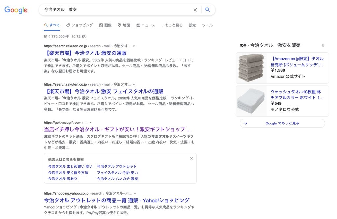Expand dropdown arrow beside shopping.yahoo.co.jp URL

pyautogui.click(x=135, y=193)
